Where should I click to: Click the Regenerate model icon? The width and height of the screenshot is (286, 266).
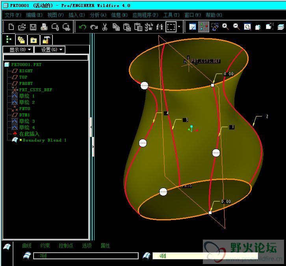tap(149, 27)
